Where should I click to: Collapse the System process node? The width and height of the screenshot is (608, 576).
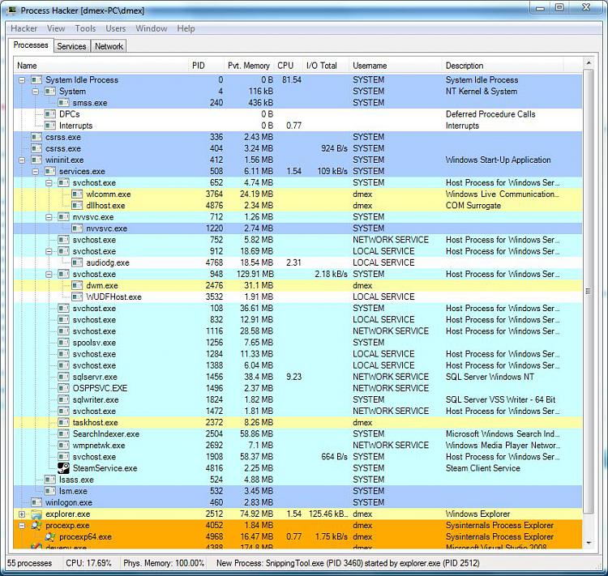point(36,92)
